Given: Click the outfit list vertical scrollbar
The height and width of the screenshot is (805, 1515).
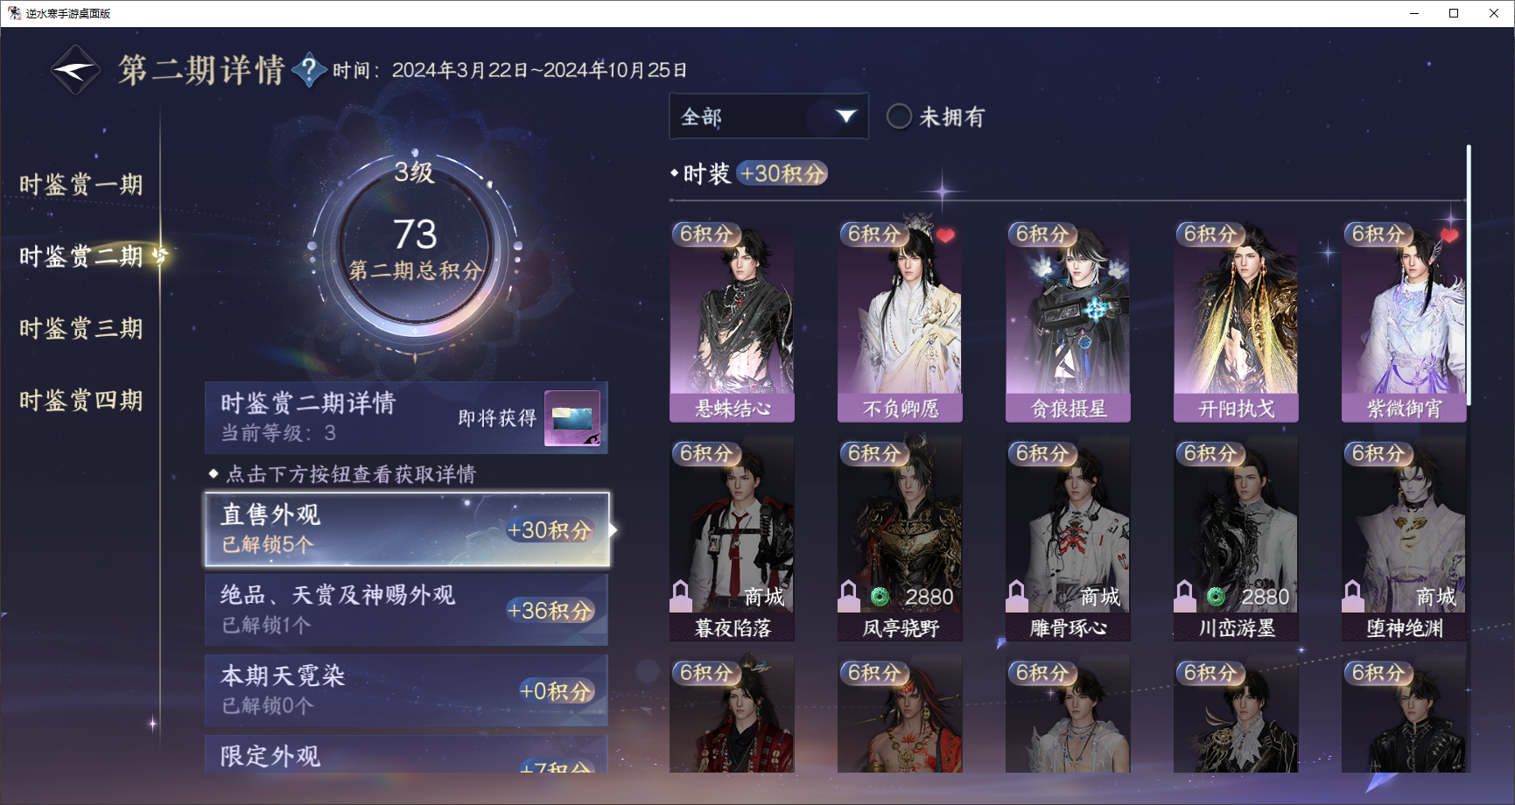Looking at the screenshot, I should pos(1469,276).
